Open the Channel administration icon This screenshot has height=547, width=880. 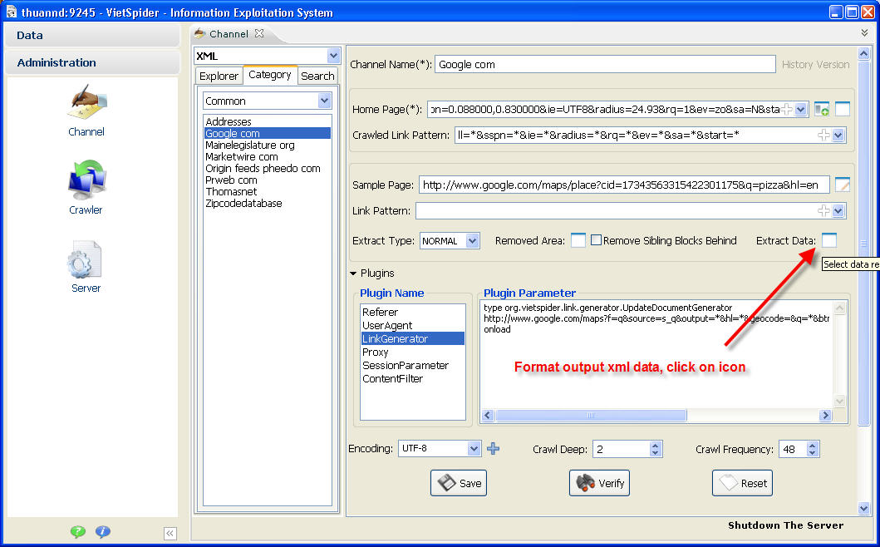[x=86, y=106]
